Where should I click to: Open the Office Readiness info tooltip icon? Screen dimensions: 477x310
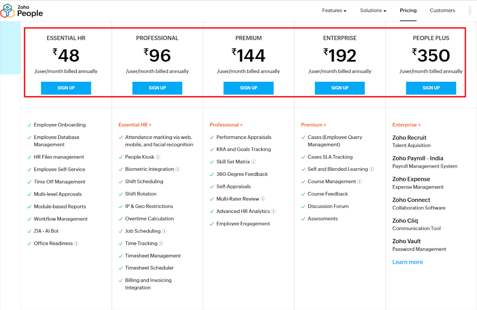click(x=76, y=243)
